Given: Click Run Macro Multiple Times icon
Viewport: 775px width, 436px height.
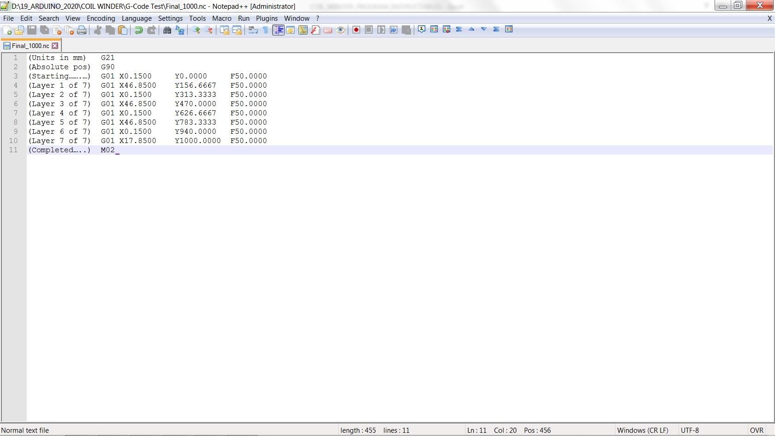Looking at the screenshot, I should [393, 30].
